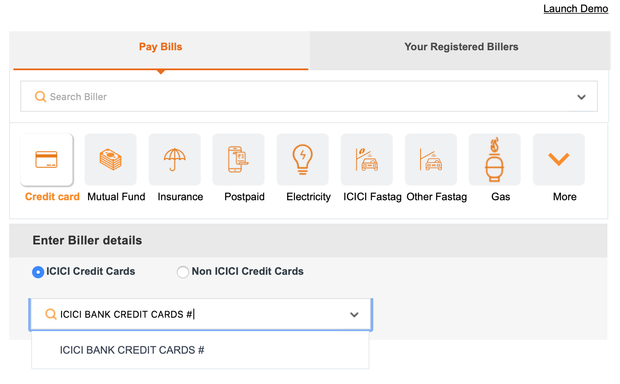The height and width of the screenshot is (384, 620).
Task: Select the Postpaid mobile bill icon
Action: coord(238,159)
